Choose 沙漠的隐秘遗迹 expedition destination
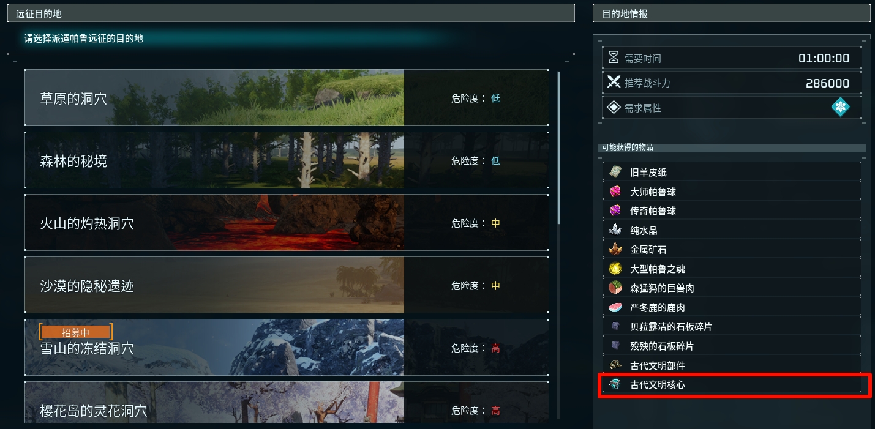 pyautogui.click(x=287, y=285)
